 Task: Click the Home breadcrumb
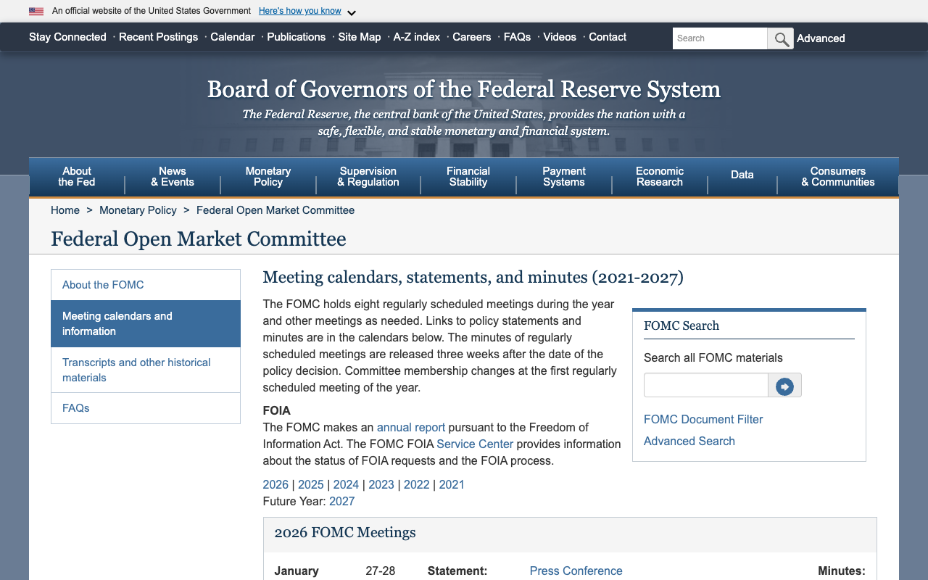tap(65, 210)
